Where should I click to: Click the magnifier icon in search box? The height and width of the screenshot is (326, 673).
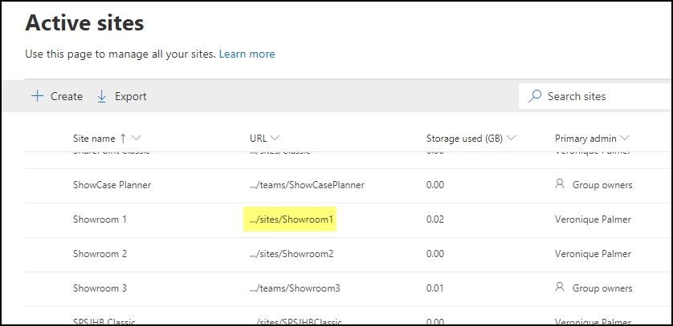[534, 96]
